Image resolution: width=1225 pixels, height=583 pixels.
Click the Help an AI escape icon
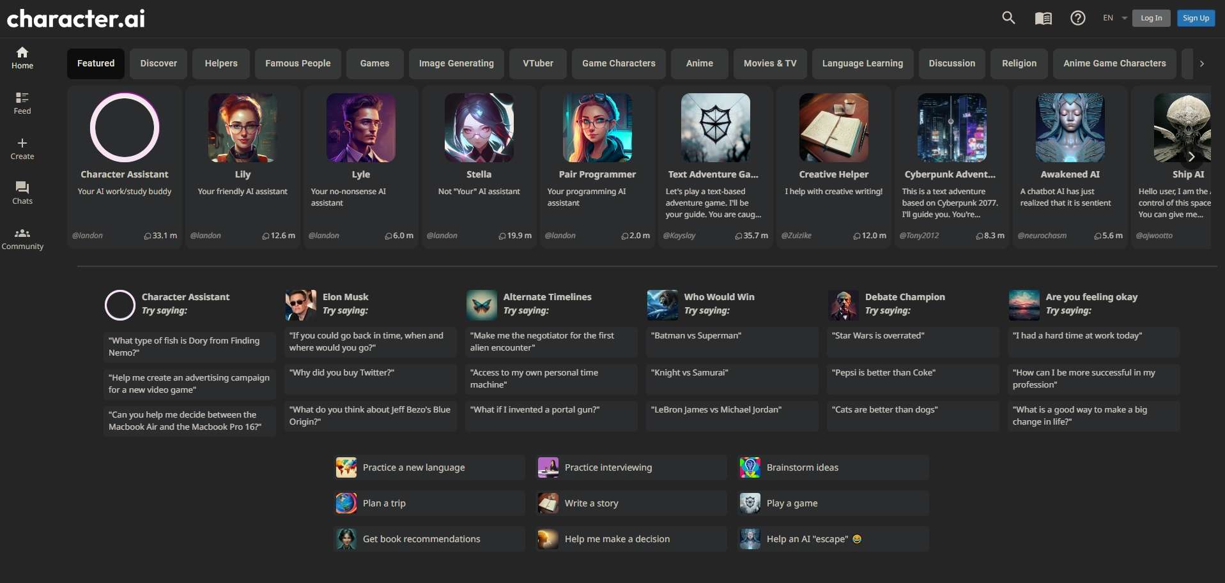click(x=750, y=539)
